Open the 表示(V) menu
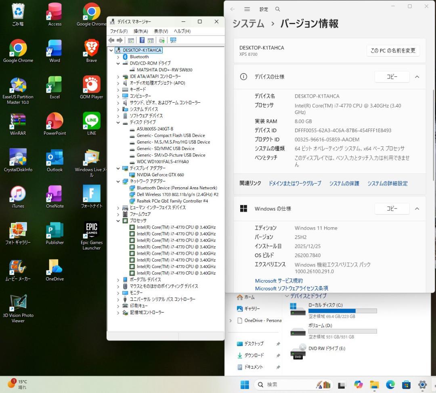Image resolution: width=436 pixels, height=393 pixels. click(161, 31)
